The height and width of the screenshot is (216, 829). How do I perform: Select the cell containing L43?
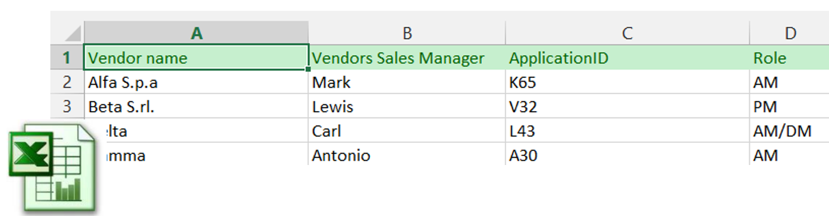pyautogui.click(x=627, y=131)
